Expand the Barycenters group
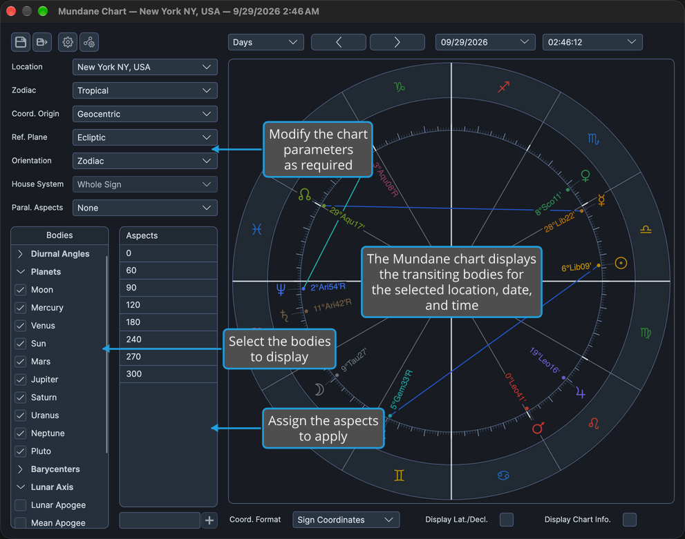Image resolution: width=685 pixels, height=539 pixels. [x=20, y=469]
